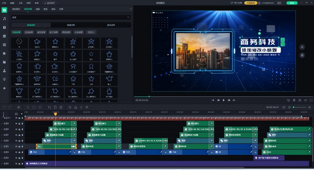Viewport: 314px width, 170px height.
Task: Click the trash delete icon in timeline toolbar
Action: tap(61, 107)
